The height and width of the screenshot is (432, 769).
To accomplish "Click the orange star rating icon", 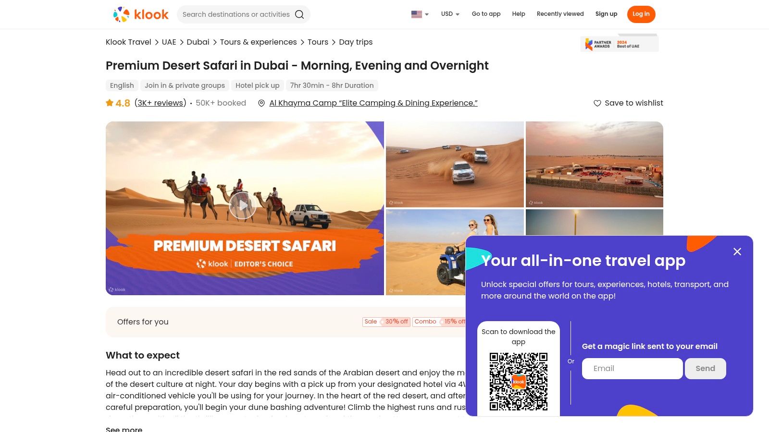I will [110, 103].
